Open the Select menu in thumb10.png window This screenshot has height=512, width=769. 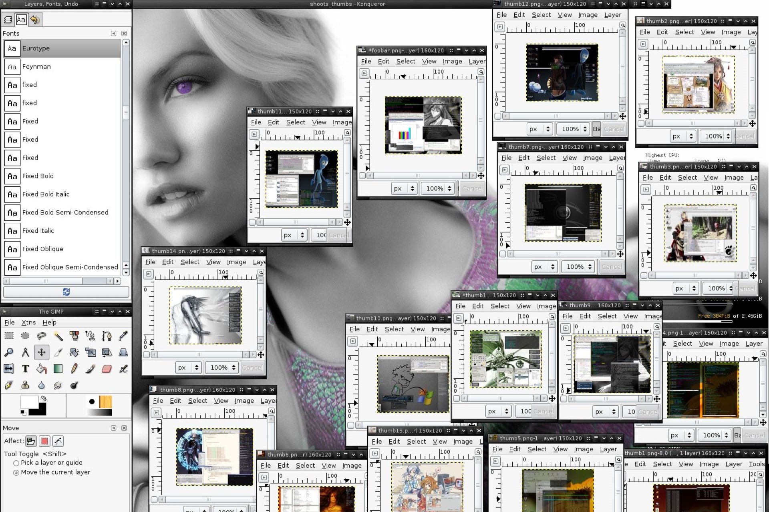click(x=394, y=329)
